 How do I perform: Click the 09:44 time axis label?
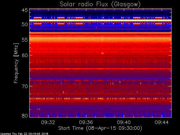coord(162,122)
